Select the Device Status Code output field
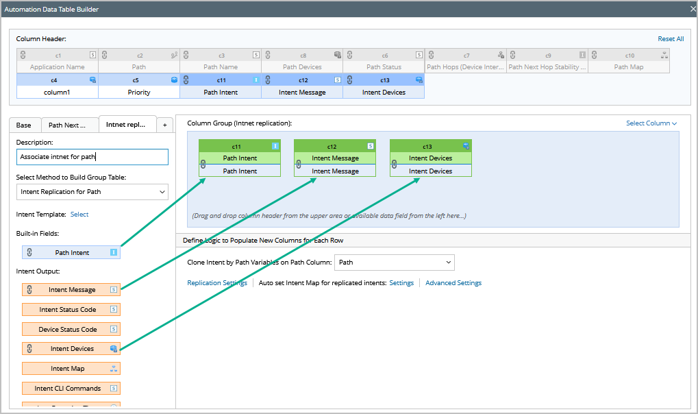Image resolution: width=698 pixels, height=414 pixels. [x=71, y=329]
